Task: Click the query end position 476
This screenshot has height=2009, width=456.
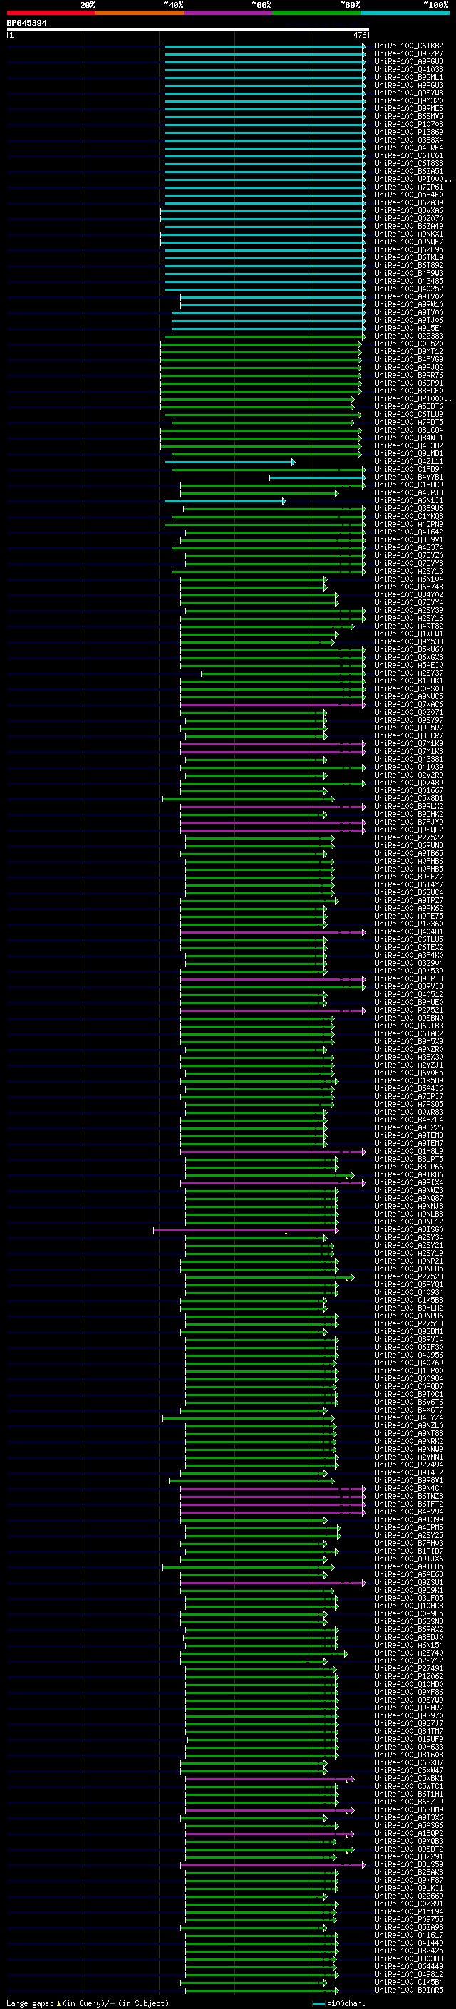Action: (x=359, y=35)
